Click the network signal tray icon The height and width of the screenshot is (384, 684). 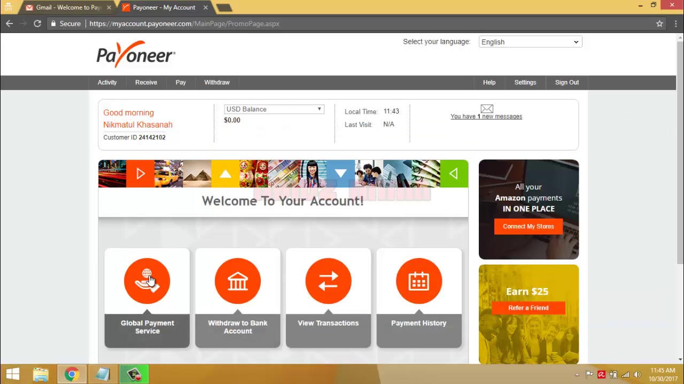click(x=625, y=375)
